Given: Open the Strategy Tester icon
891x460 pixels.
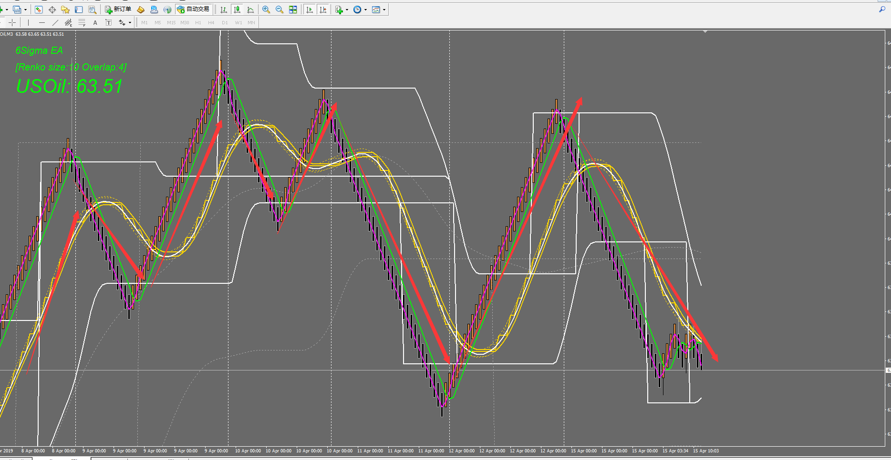Looking at the screenshot, I should point(92,10).
